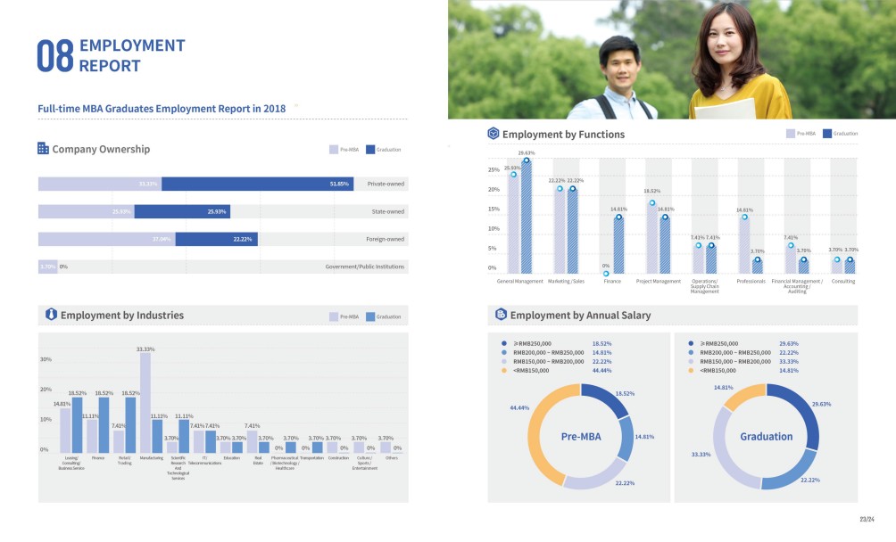Click the Pre-MBA donut chart center label

click(580, 437)
